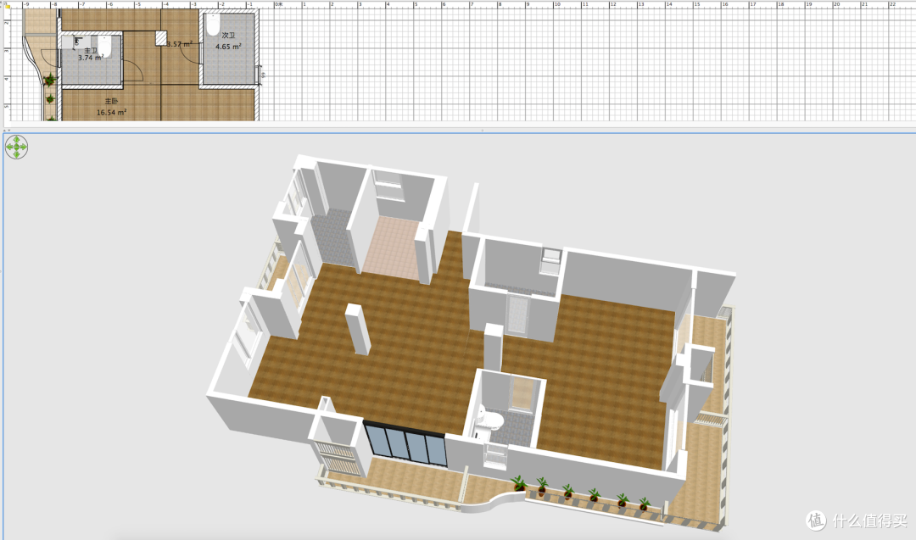Select the 次卫 door swing in plan
916x540 pixels.
point(191,55)
